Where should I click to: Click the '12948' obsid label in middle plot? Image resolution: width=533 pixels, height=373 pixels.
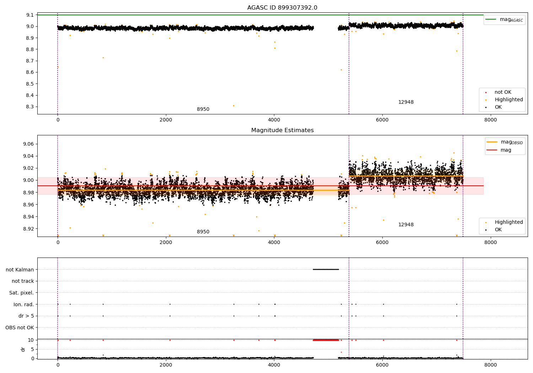point(406,225)
